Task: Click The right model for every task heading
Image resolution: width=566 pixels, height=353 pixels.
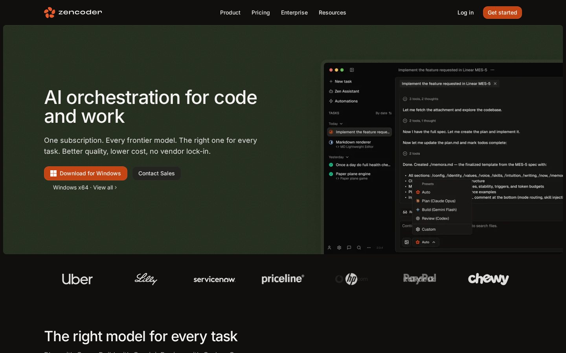Action: [141, 337]
